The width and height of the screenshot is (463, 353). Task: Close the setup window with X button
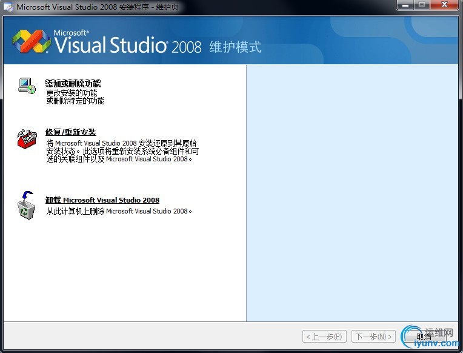[445, 5]
